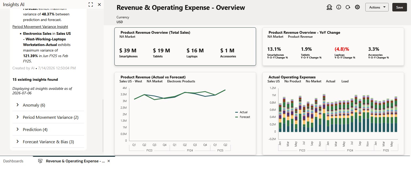The height and width of the screenshot is (169, 411).
Task: Click Product Revenue Overview (Total Sales) title
Action: coord(155,32)
